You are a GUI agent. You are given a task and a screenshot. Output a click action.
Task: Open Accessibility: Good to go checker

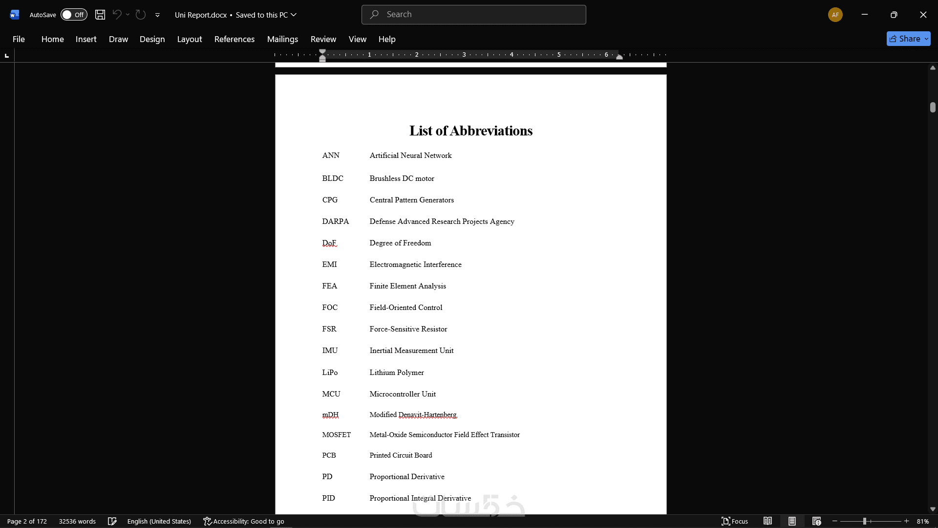pos(243,521)
